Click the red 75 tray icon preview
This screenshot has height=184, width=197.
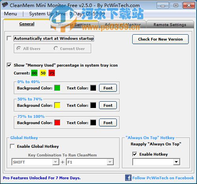52,73
